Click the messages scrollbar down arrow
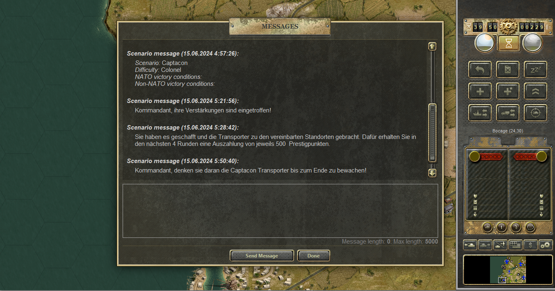555x291 pixels. [432, 173]
